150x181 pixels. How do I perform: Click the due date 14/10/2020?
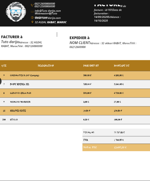pos(101,21)
